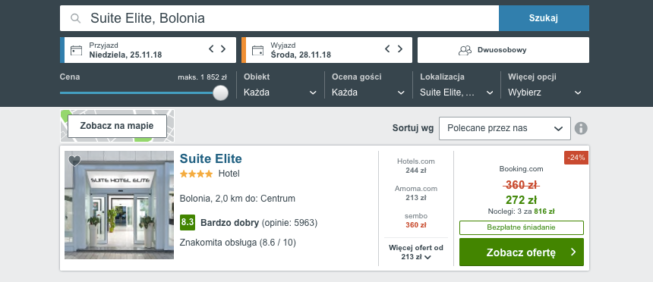653x282 pixels.
Task: Favorite Suite Elite with heart icon
Action: pyautogui.click(x=74, y=161)
